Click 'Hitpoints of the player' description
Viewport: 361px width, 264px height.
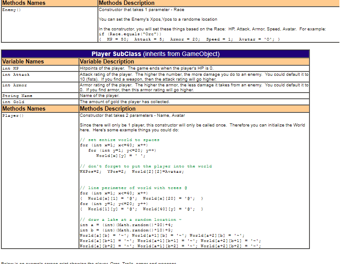147,68
